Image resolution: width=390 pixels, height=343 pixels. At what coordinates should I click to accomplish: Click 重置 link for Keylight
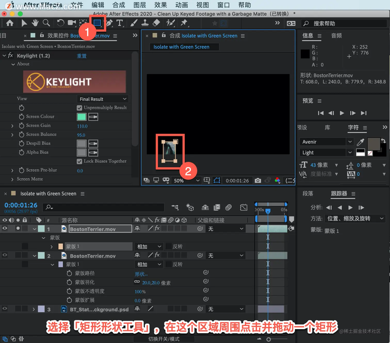(x=82, y=56)
